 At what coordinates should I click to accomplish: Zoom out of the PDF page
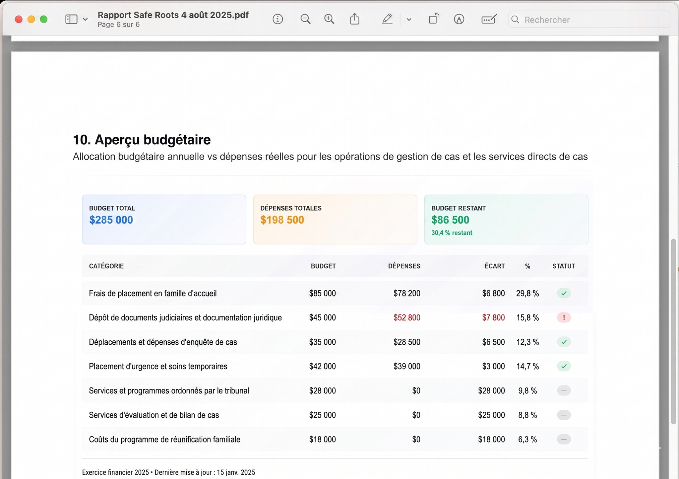point(305,19)
